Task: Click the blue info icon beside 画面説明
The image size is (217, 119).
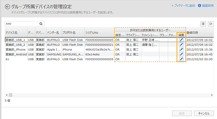Action: [199, 6]
